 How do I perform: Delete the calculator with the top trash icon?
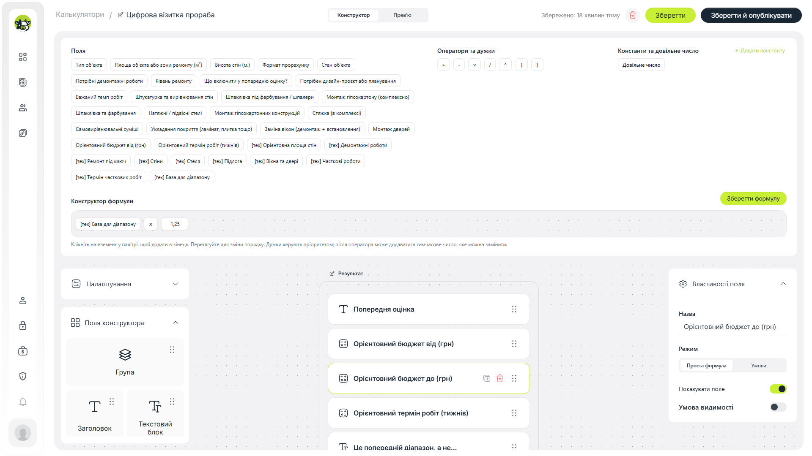[x=633, y=15]
